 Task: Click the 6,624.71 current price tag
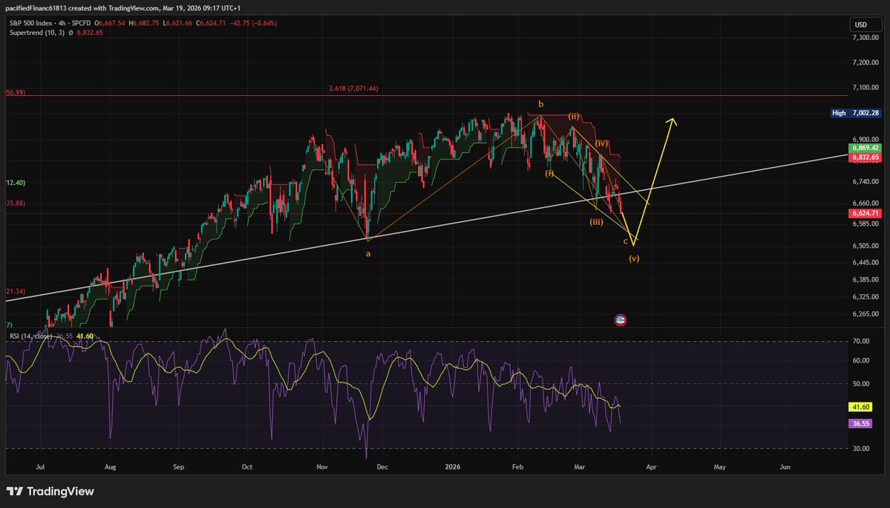(865, 213)
